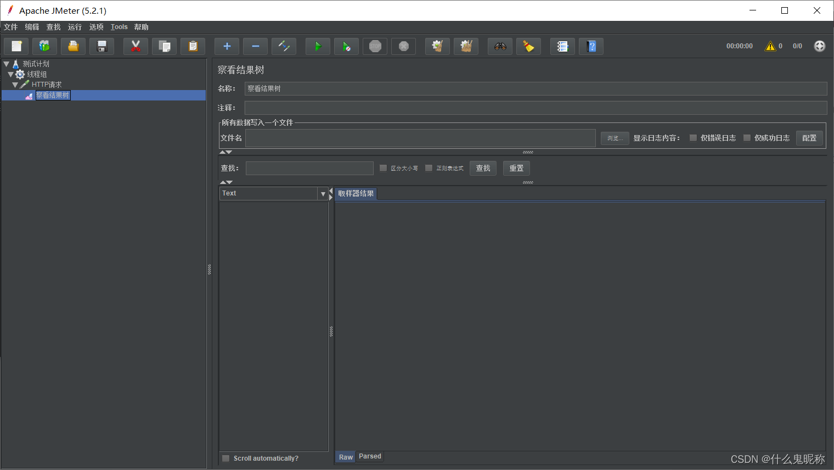This screenshot has width=834, height=470.
Task: Select 线程组 label in the tree
Action: coord(37,74)
